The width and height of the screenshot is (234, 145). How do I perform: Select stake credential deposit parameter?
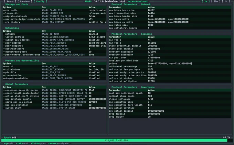click(125, 46)
